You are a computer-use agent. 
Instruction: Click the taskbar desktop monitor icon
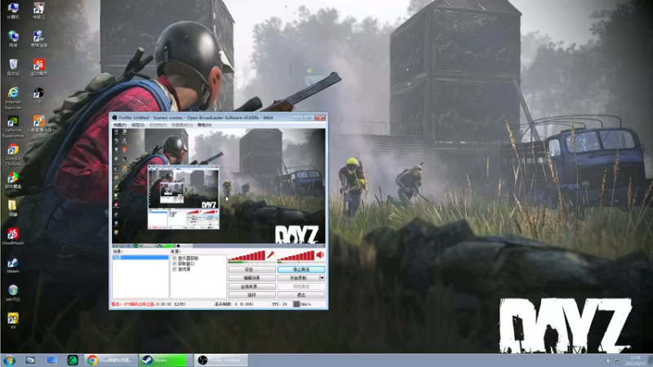coord(51,360)
